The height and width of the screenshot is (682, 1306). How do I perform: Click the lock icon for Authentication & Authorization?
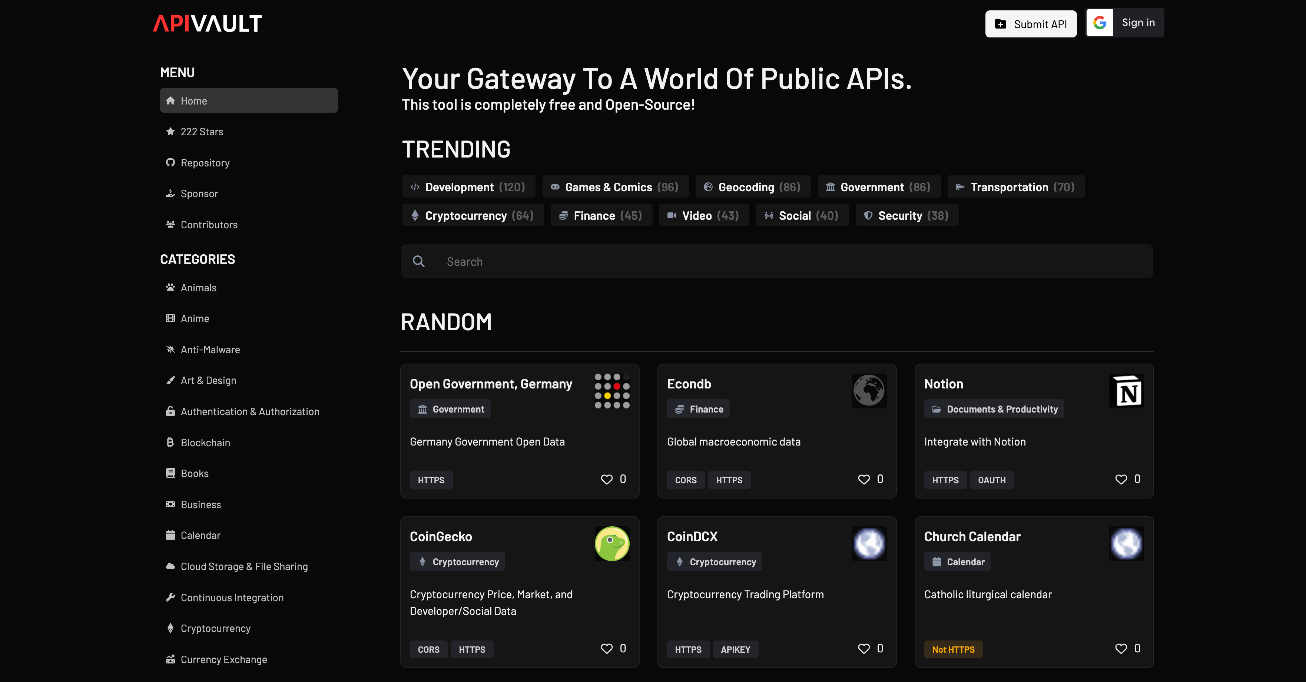point(170,411)
